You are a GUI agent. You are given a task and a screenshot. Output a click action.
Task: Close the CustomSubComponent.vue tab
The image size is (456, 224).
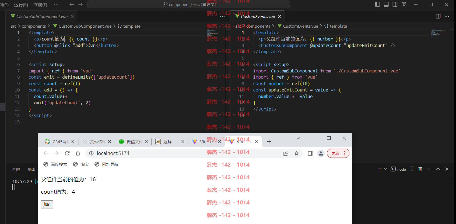click(72, 16)
